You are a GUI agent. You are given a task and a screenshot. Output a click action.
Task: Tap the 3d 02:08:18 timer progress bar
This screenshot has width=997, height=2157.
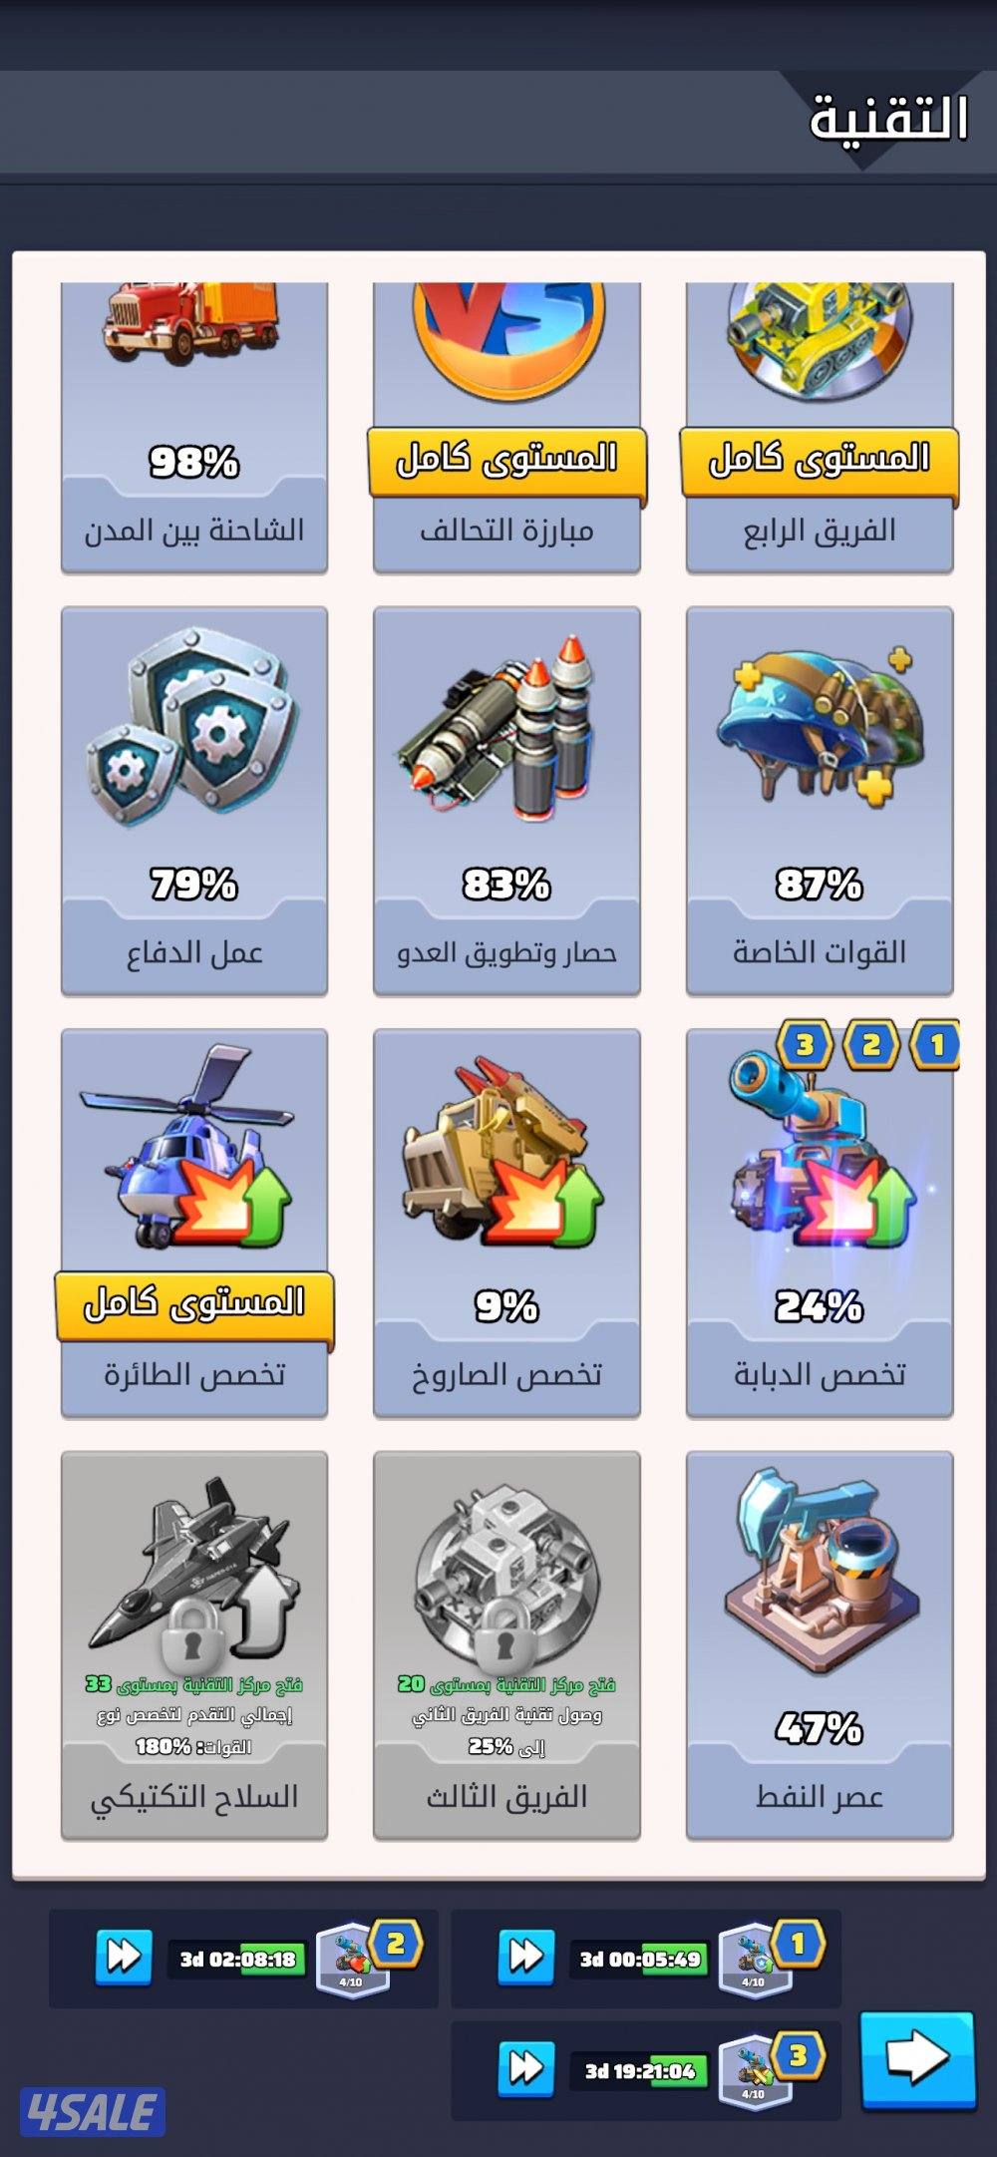238,1959
